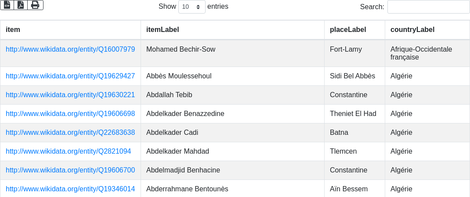The width and height of the screenshot is (470, 197).
Task: Focus the Search input field
Action: point(428,7)
